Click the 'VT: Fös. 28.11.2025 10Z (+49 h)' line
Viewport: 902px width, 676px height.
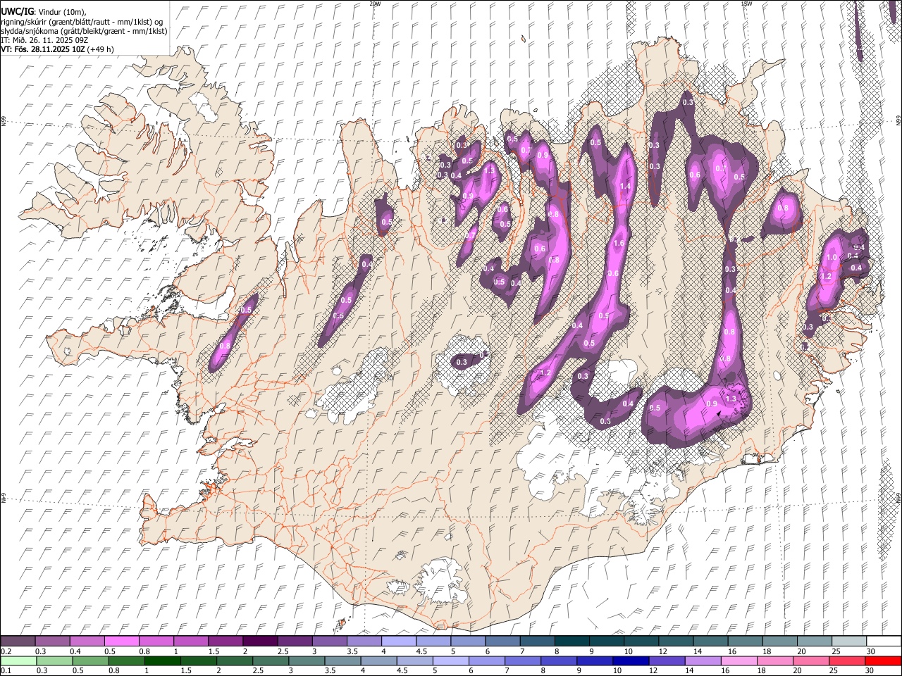57,49
